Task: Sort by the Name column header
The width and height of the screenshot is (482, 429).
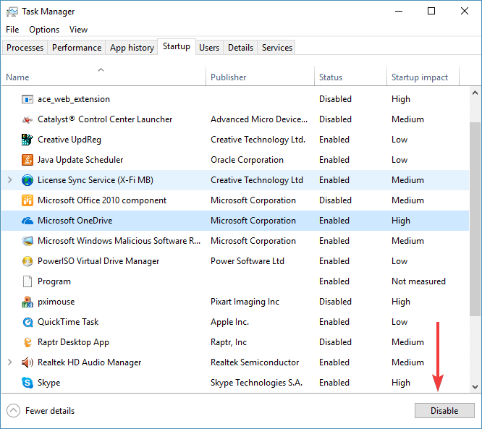Action: click(x=104, y=77)
